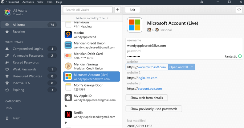The height and width of the screenshot is (128, 244).
Task: Click the large Microsoft logo in details
Action: [135, 25]
